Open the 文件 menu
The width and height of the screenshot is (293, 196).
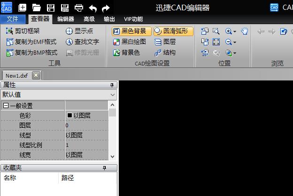point(13,19)
